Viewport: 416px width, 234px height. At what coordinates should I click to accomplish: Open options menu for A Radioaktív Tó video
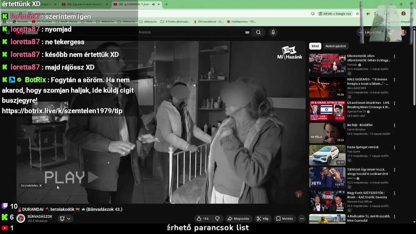coord(395,217)
